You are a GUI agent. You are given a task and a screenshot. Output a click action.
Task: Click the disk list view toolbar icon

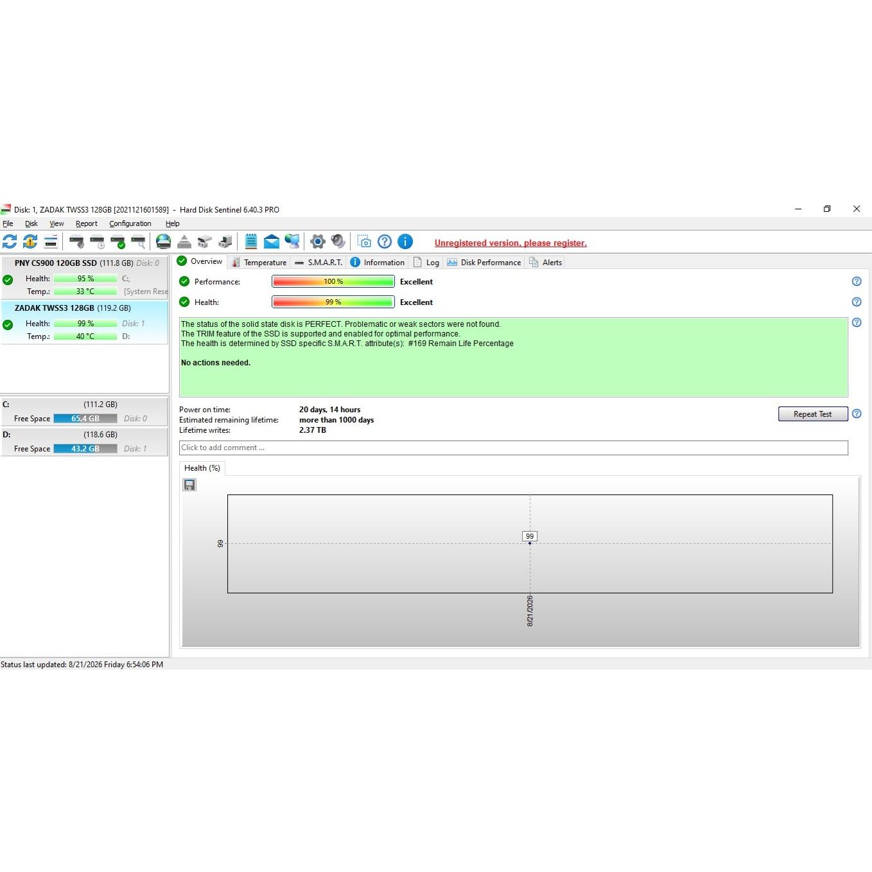(x=51, y=241)
